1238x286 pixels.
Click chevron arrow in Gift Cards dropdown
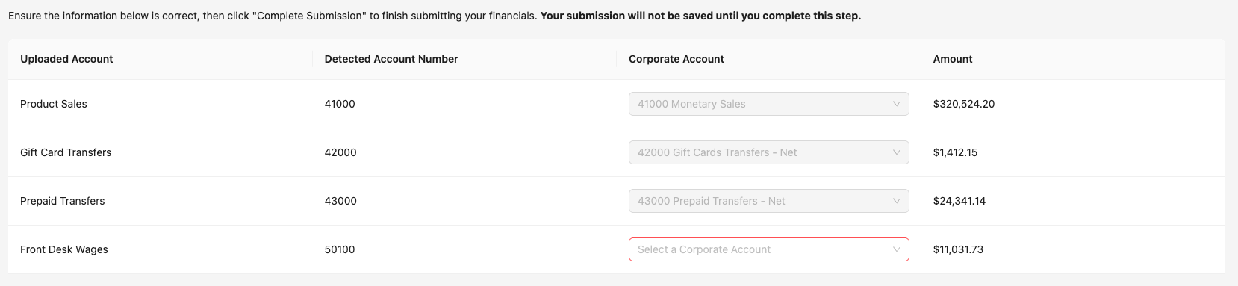pyautogui.click(x=896, y=152)
